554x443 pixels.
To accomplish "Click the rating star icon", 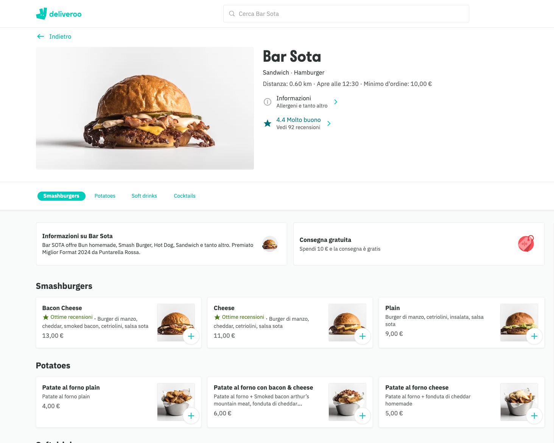I will (x=268, y=123).
